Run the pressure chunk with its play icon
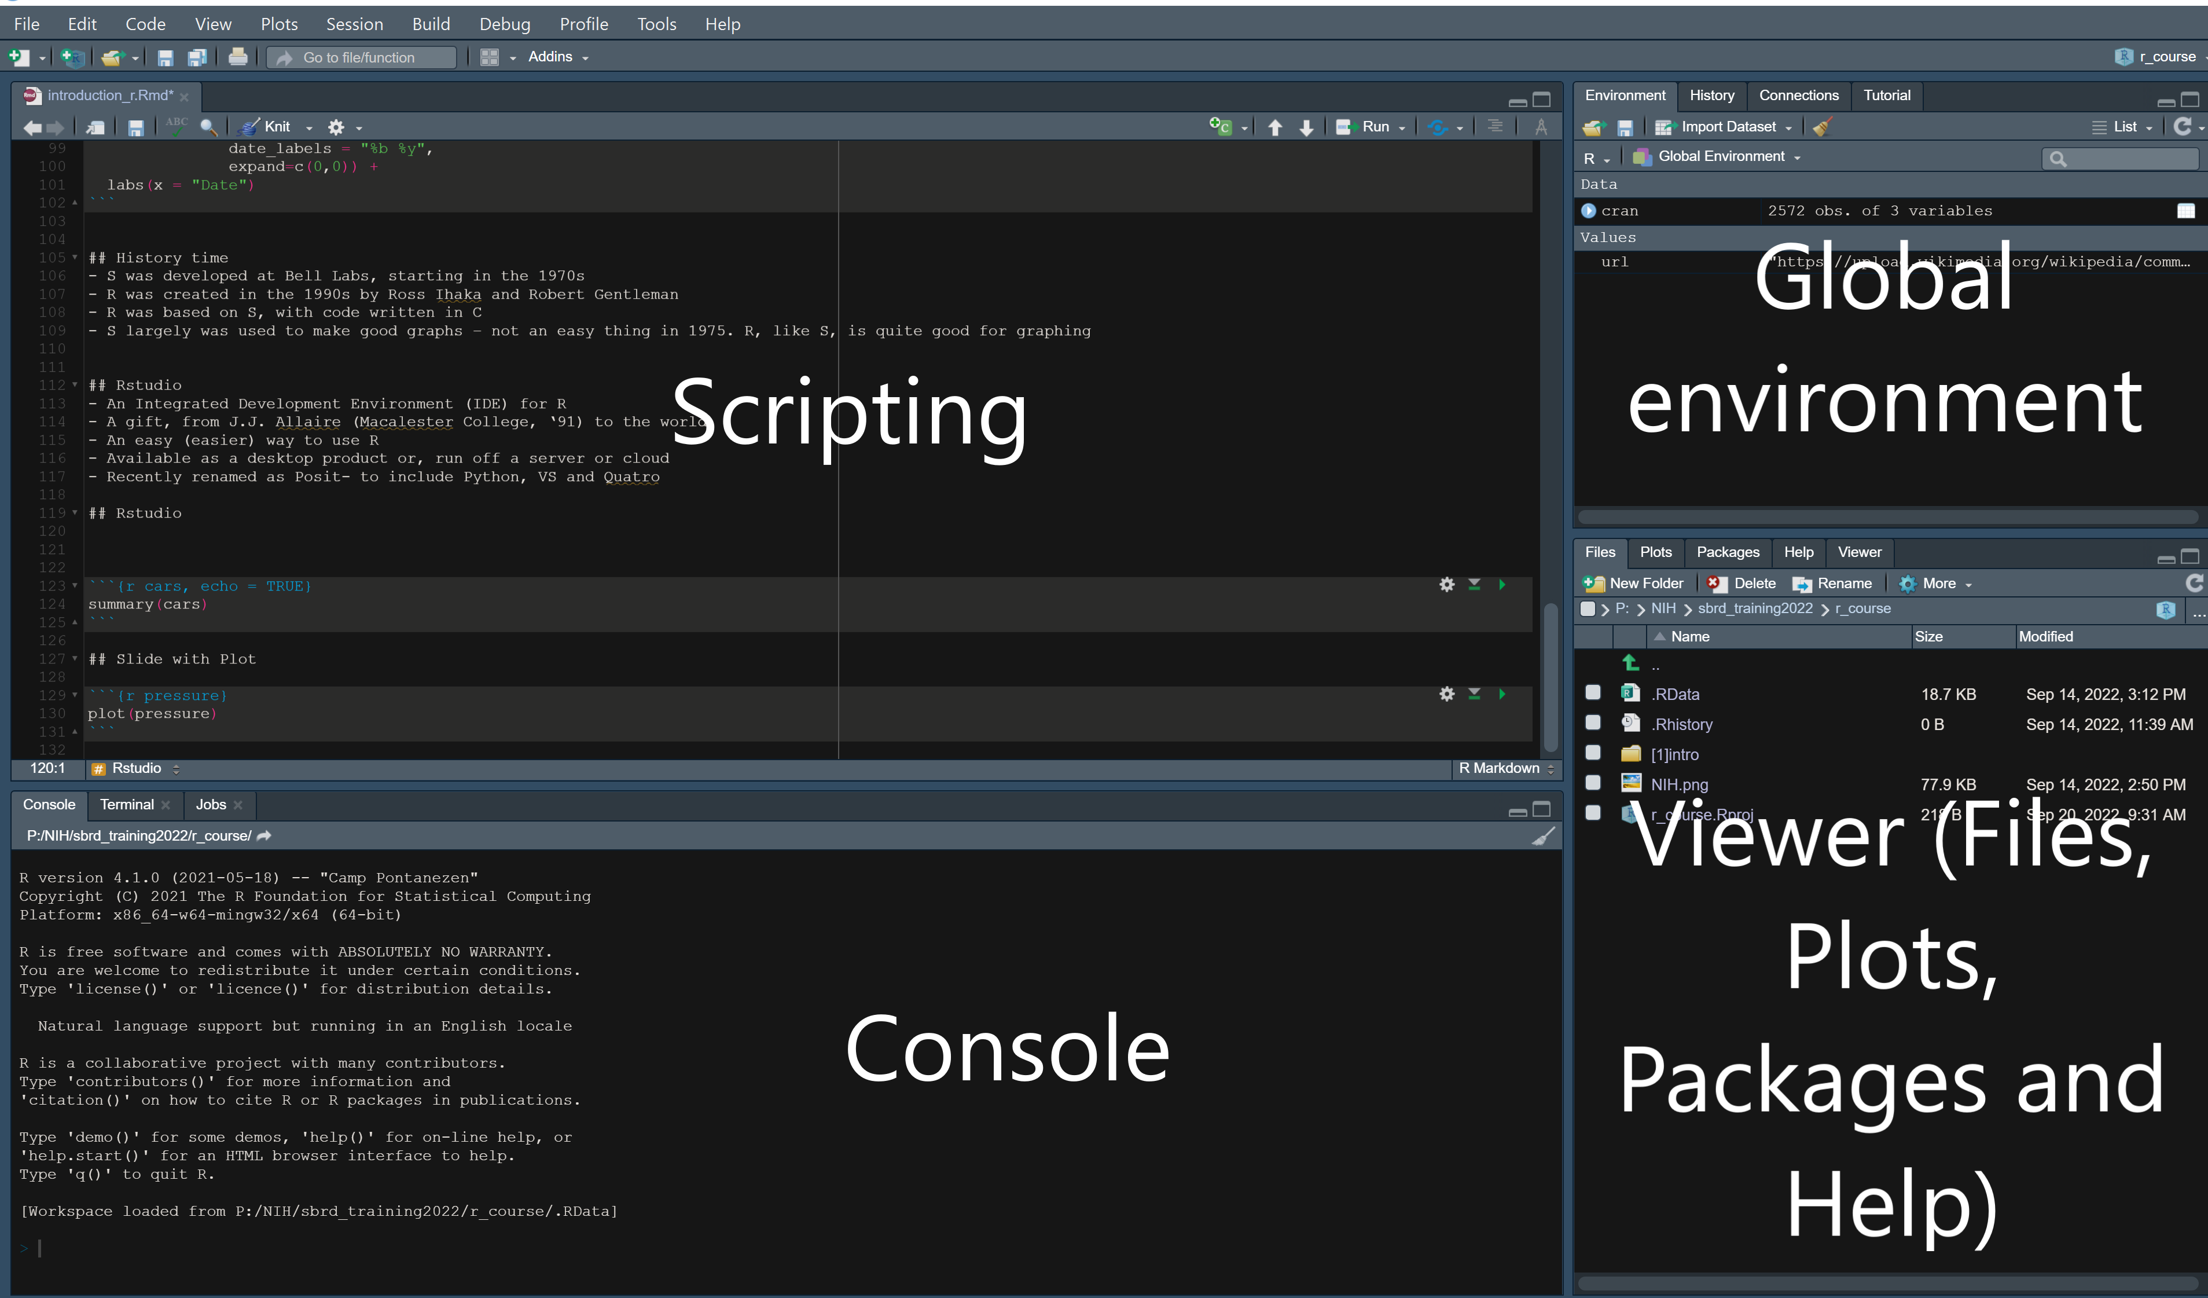The height and width of the screenshot is (1298, 2208). (x=1502, y=694)
